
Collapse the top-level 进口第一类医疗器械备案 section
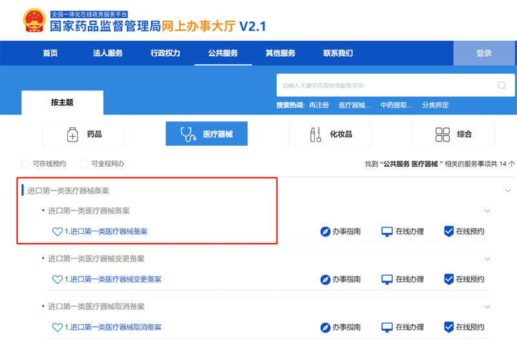(x=507, y=191)
